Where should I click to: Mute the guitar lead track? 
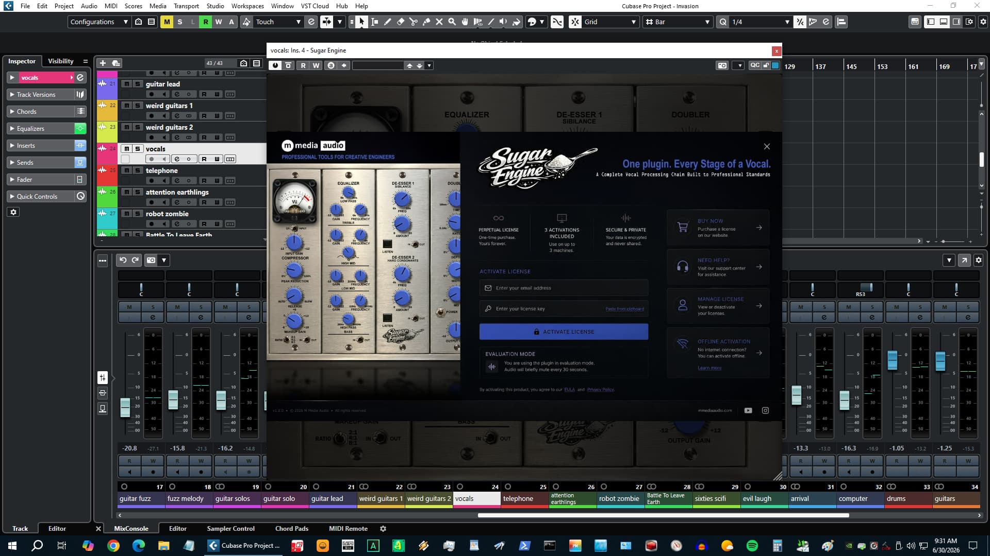[126, 84]
